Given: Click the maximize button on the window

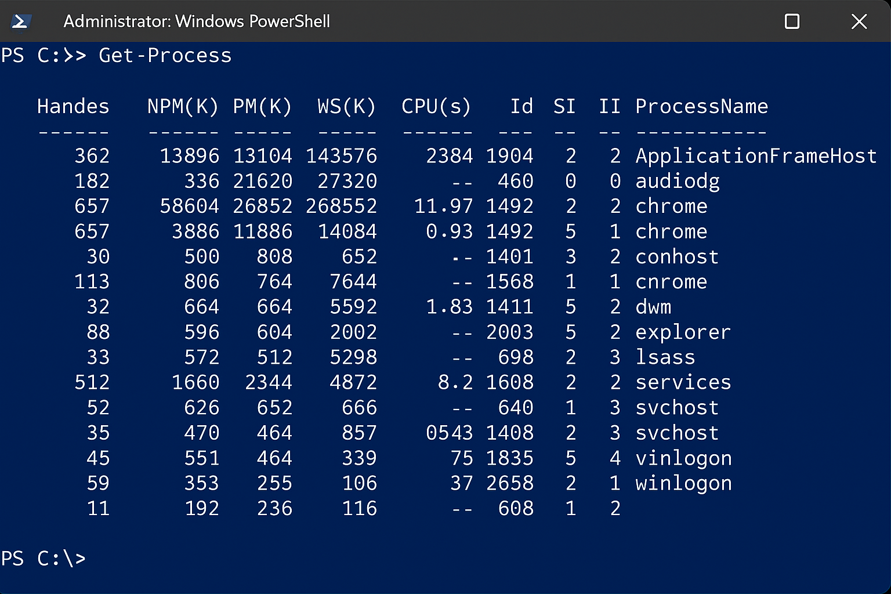Looking at the screenshot, I should point(792,21).
